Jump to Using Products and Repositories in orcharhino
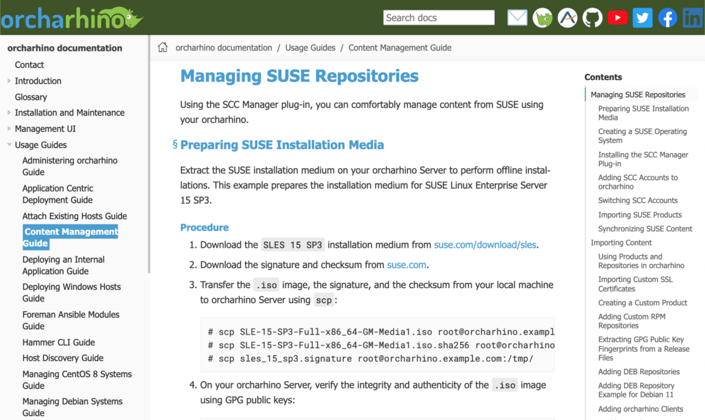The image size is (705, 420). point(641,261)
